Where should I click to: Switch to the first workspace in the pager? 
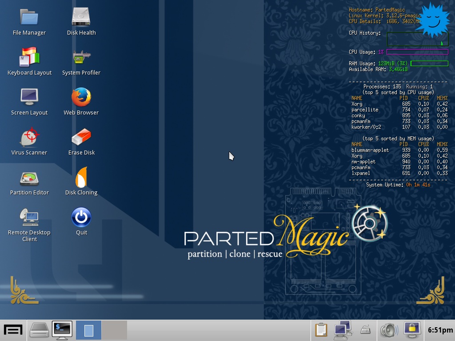click(88, 330)
